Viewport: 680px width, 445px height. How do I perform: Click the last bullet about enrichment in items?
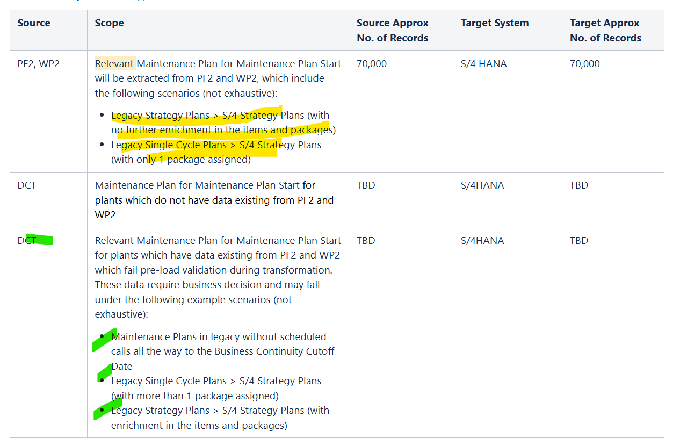(220, 418)
